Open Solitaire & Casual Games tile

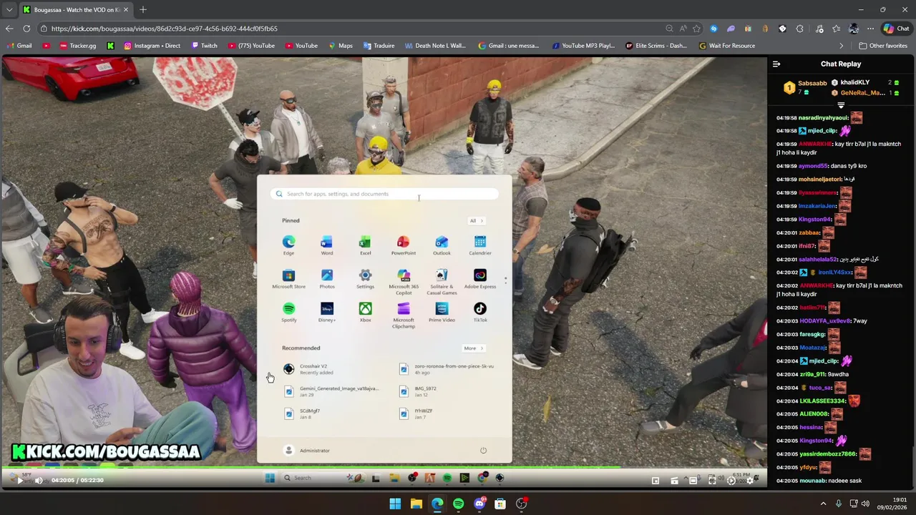tap(442, 281)
